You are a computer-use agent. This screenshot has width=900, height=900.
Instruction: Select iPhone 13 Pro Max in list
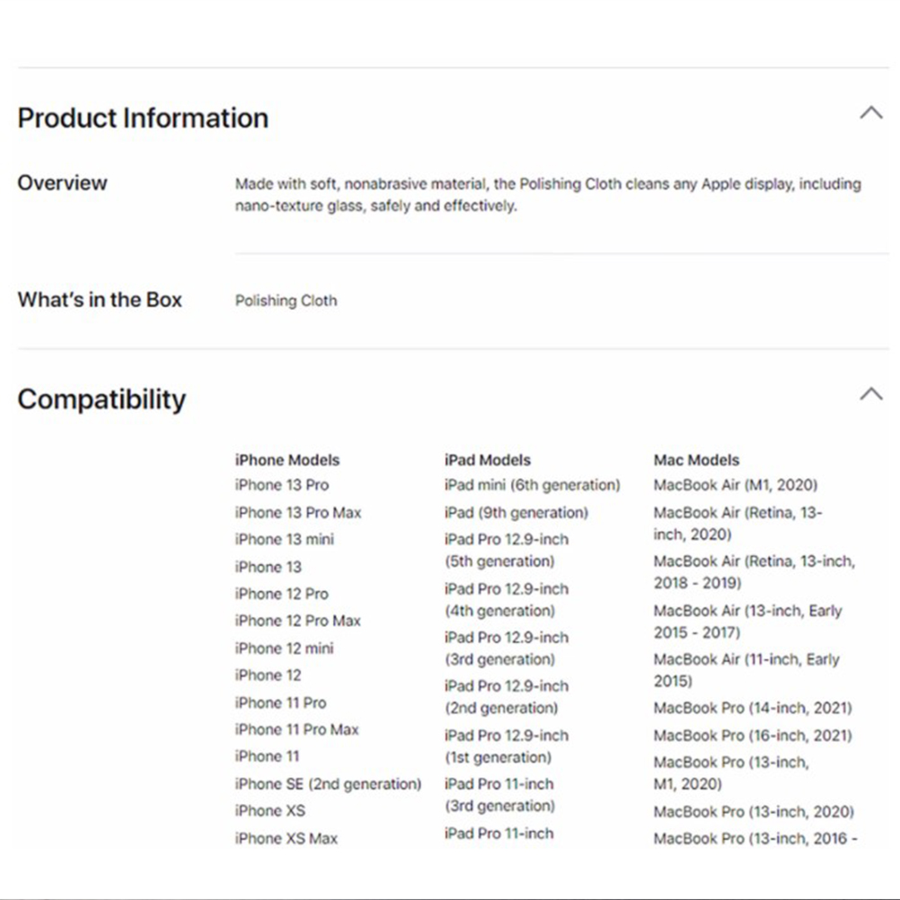point(298,513)
